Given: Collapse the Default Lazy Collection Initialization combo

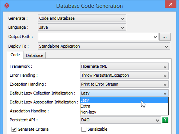Looking at the screenshot, I should point(124,93).
